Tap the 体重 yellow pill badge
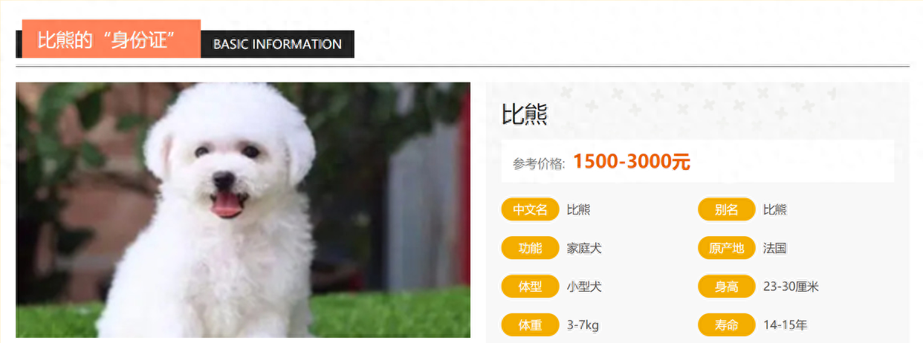 coord(530,325)
